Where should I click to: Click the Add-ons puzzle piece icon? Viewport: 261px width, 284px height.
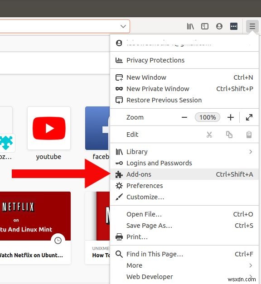click(x=119, y=174)
